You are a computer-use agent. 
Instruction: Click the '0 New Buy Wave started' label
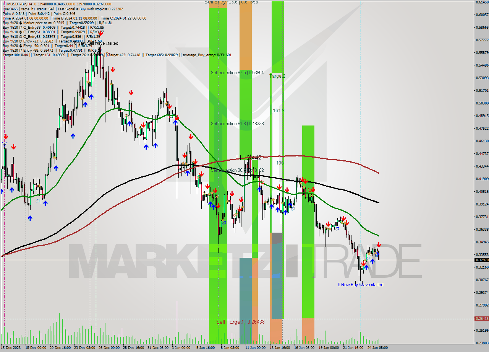pyautogui.click(x=360, y=285)
